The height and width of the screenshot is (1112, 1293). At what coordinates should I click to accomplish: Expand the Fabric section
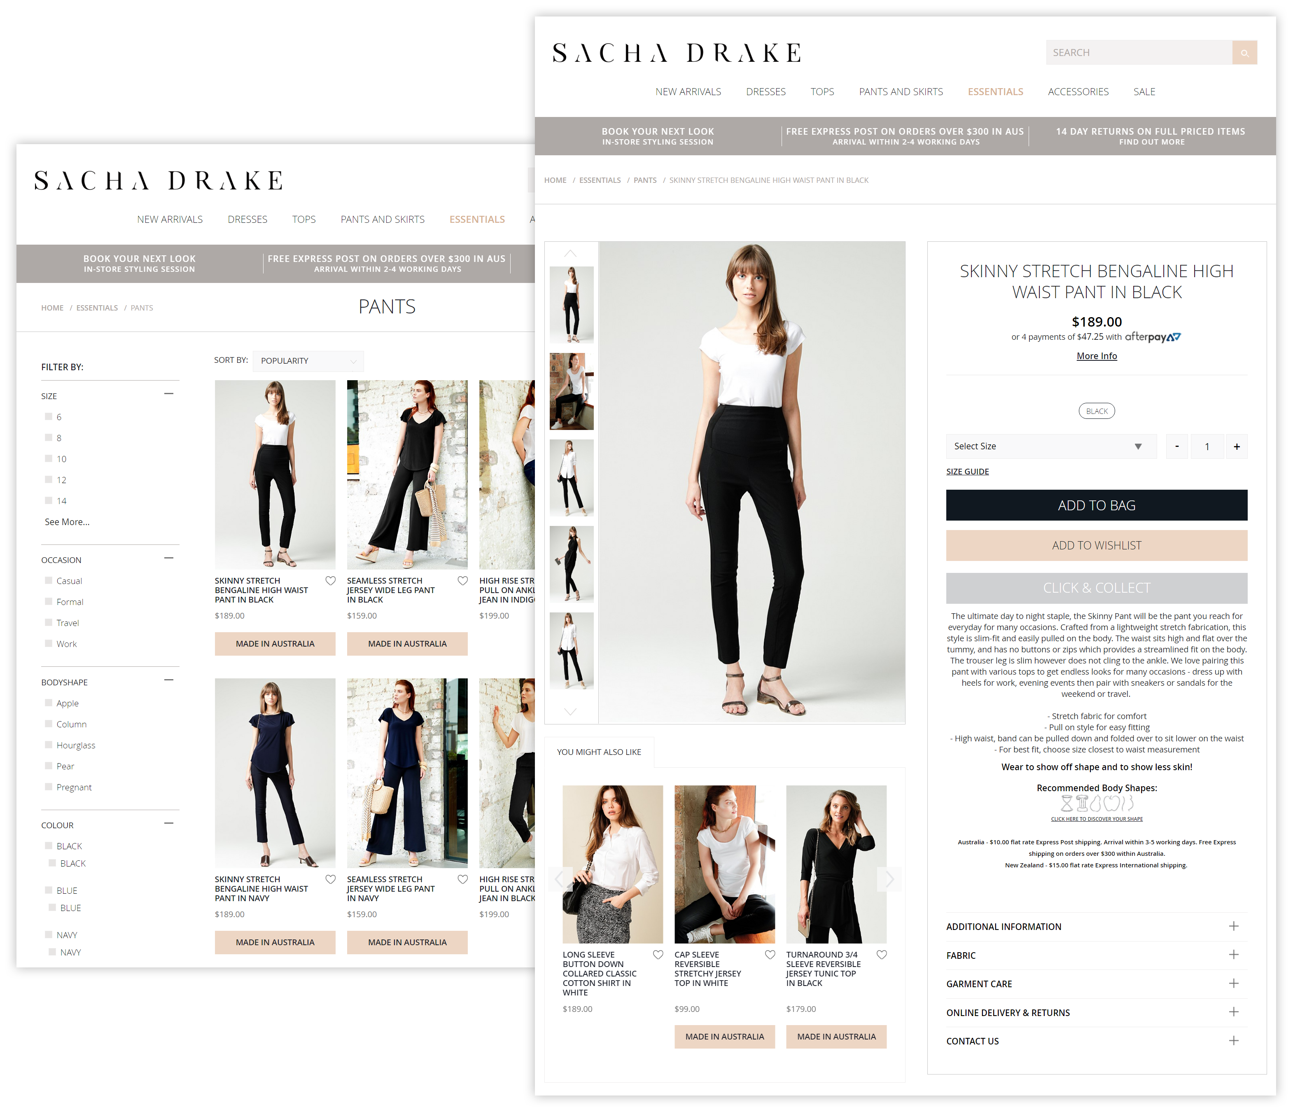click(x=1097, y=955)
